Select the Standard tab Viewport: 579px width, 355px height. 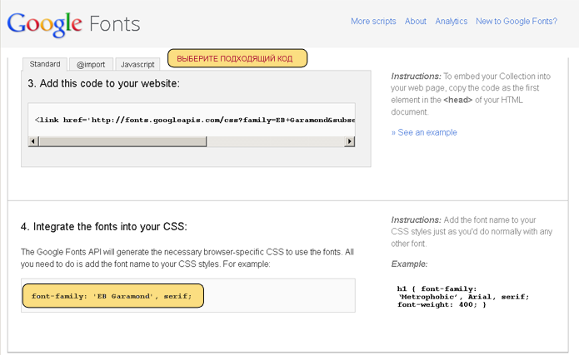click(x=45, y=64)
